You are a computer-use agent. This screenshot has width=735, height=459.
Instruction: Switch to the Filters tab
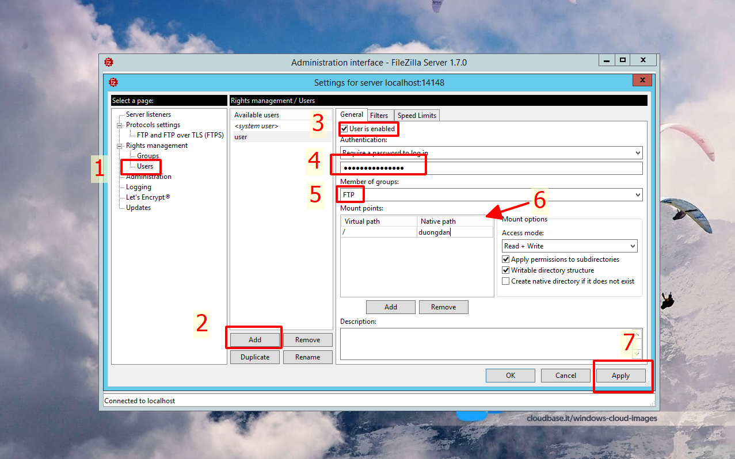[x=380, y=115]
